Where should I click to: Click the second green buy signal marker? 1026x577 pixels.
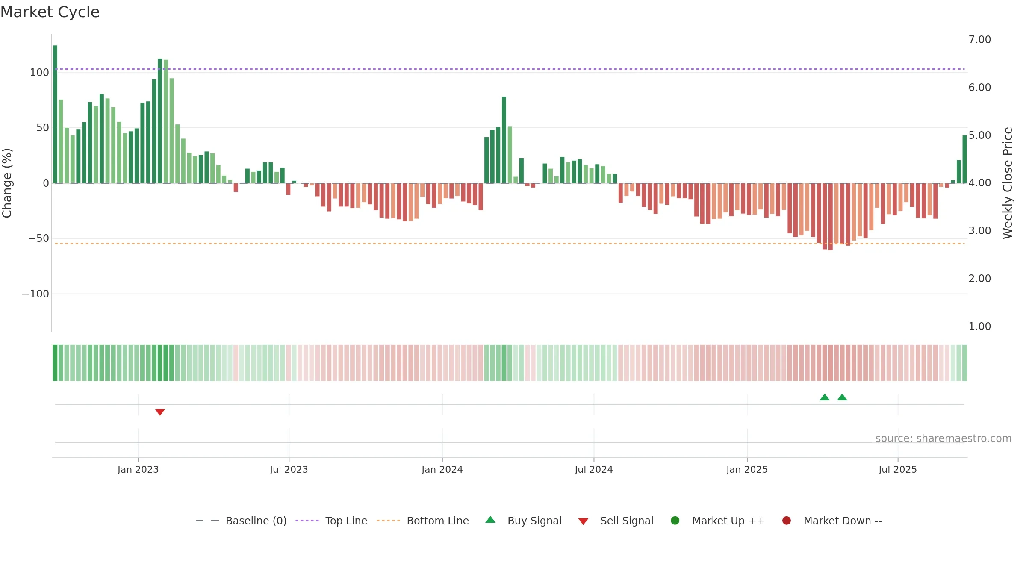click(x=842, y=397)
